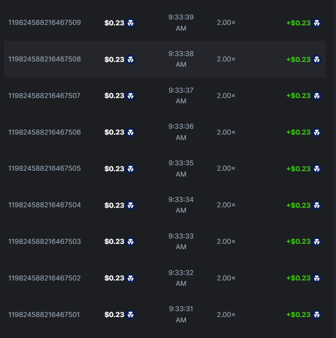Click the 2.00× multiplier at 9:33:35 AM
This screenshot has width=336, height=338.
pos(226,168)
